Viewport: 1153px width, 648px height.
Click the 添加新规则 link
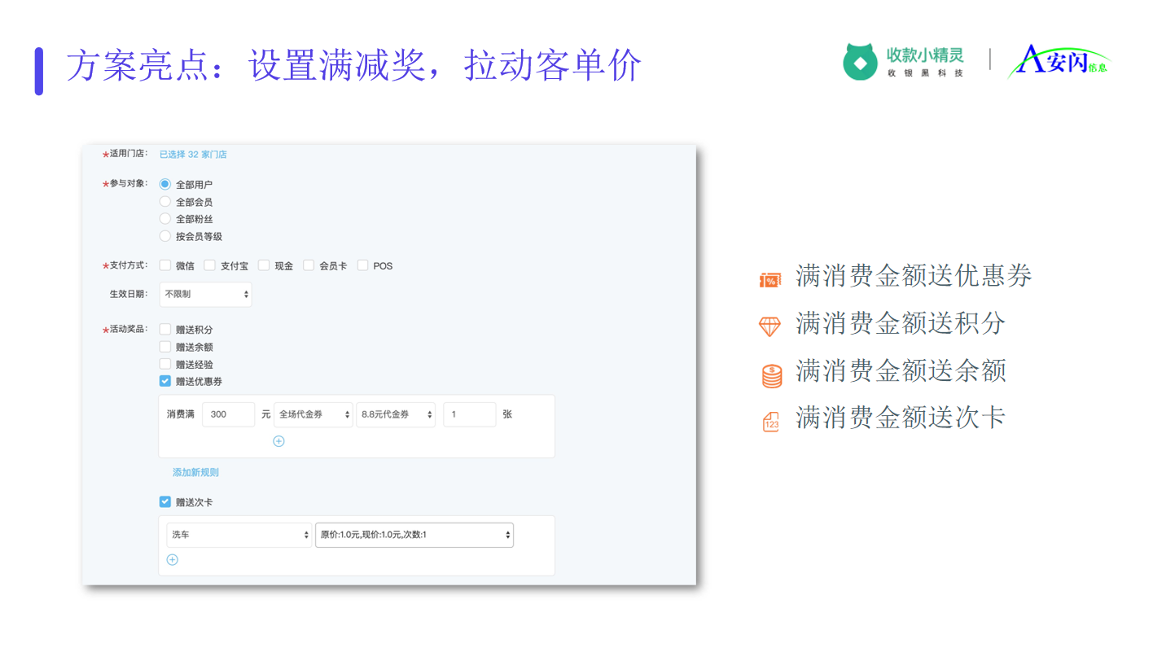[195, 473]
